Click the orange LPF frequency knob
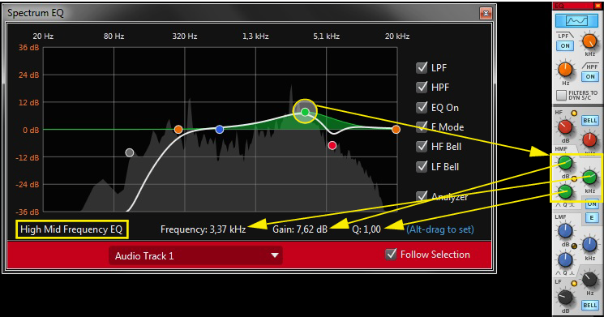604x317 pixels. point(589,41)
